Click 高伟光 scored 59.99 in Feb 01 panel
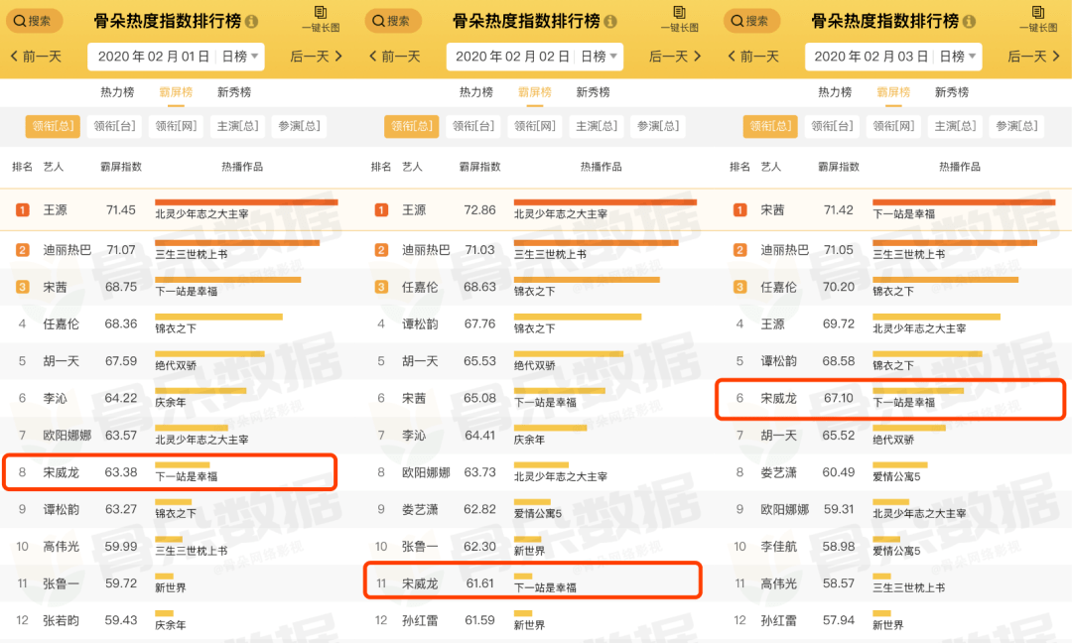 click(x=61, y=547)
